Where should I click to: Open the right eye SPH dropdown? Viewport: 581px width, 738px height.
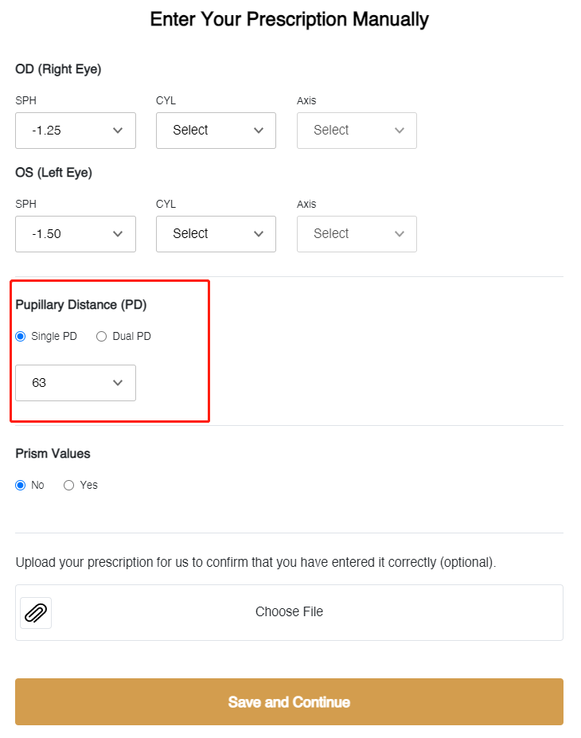[x=76, y=131]
